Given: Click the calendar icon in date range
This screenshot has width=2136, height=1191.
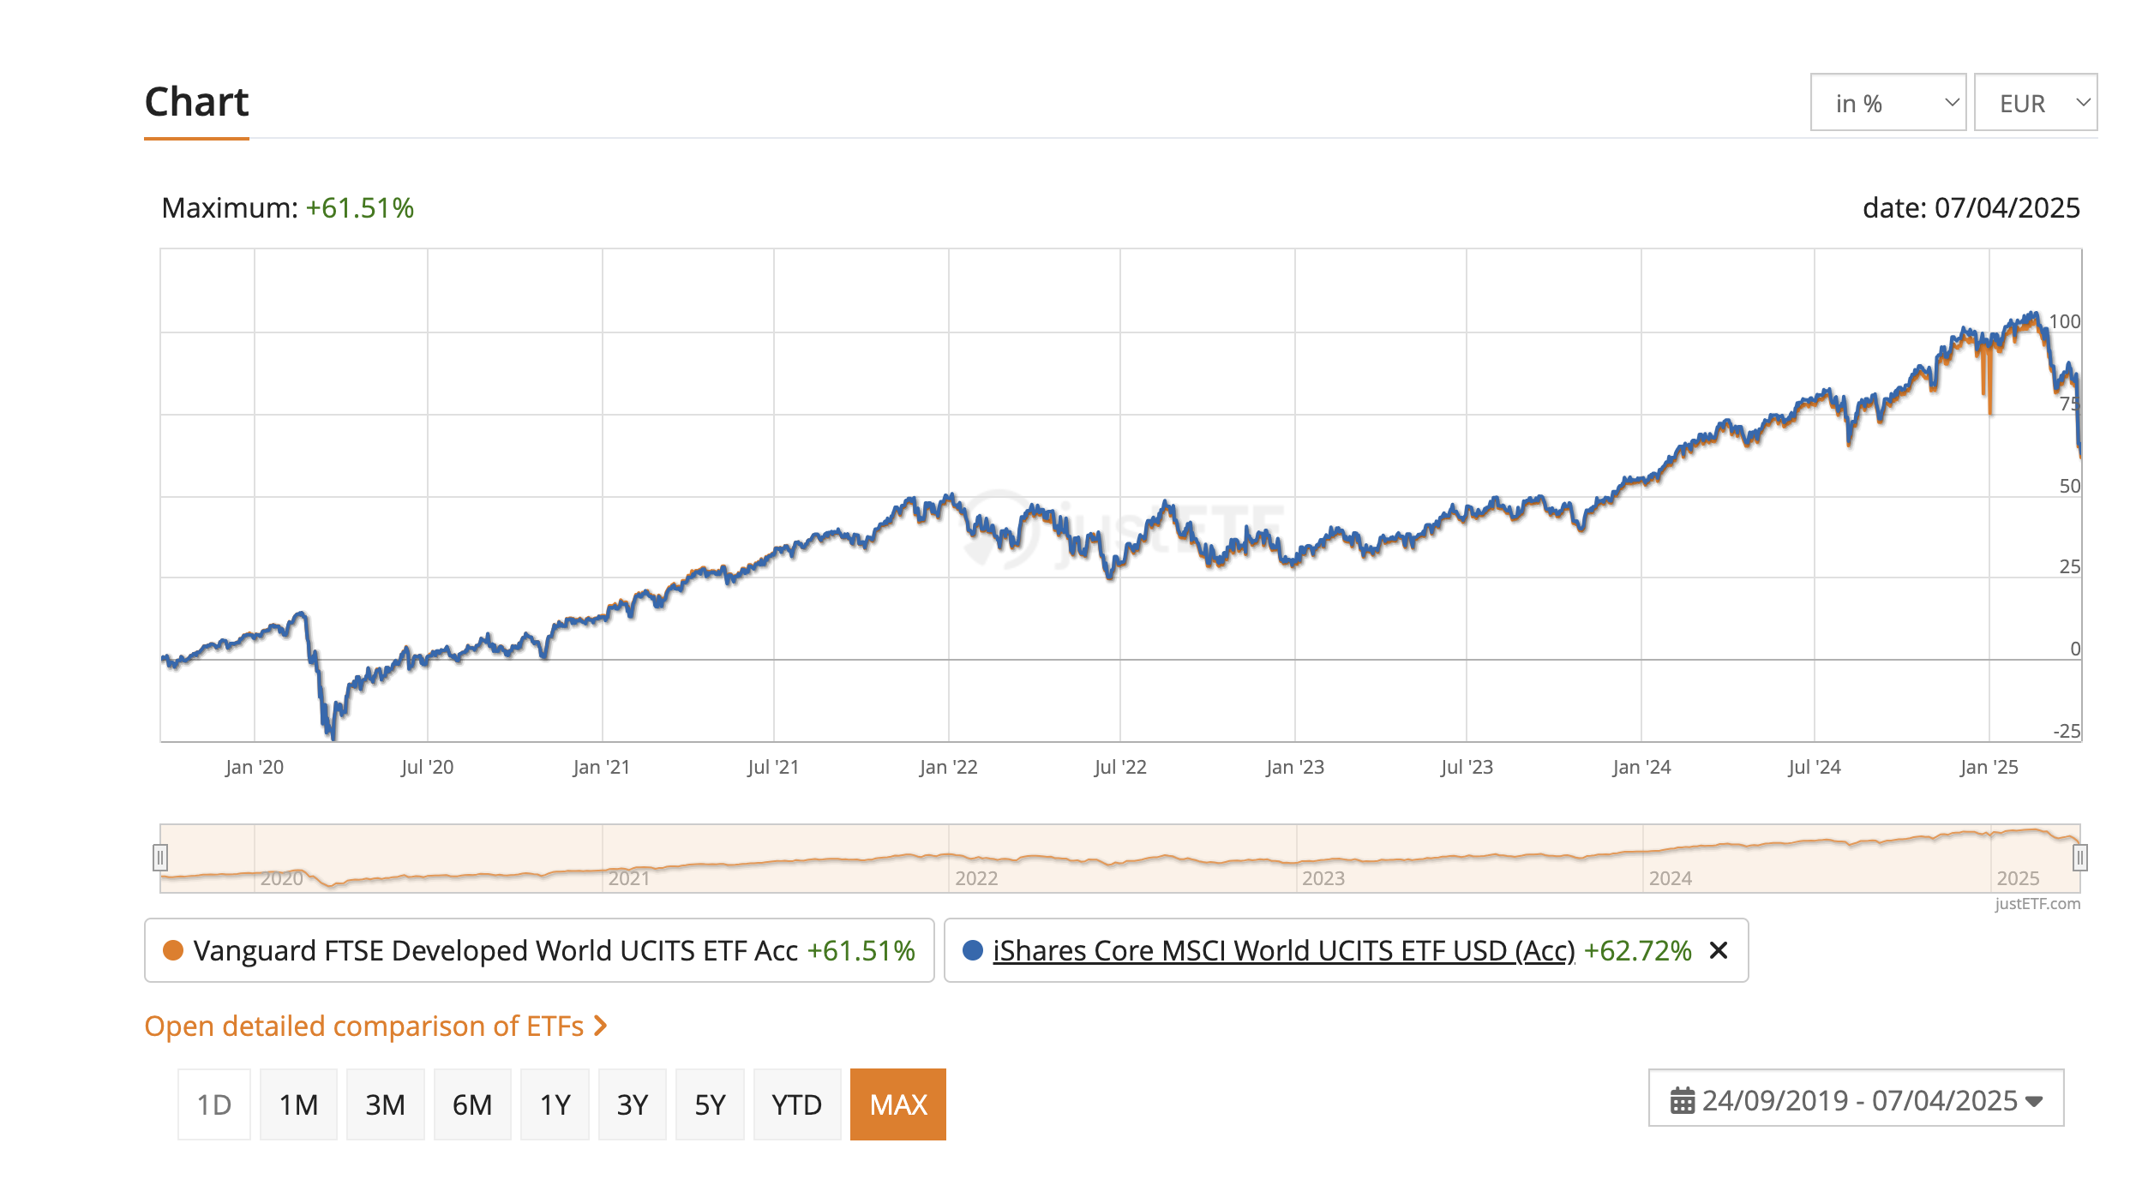Looking at the screenshot, I should [x=1683, y=1100].
